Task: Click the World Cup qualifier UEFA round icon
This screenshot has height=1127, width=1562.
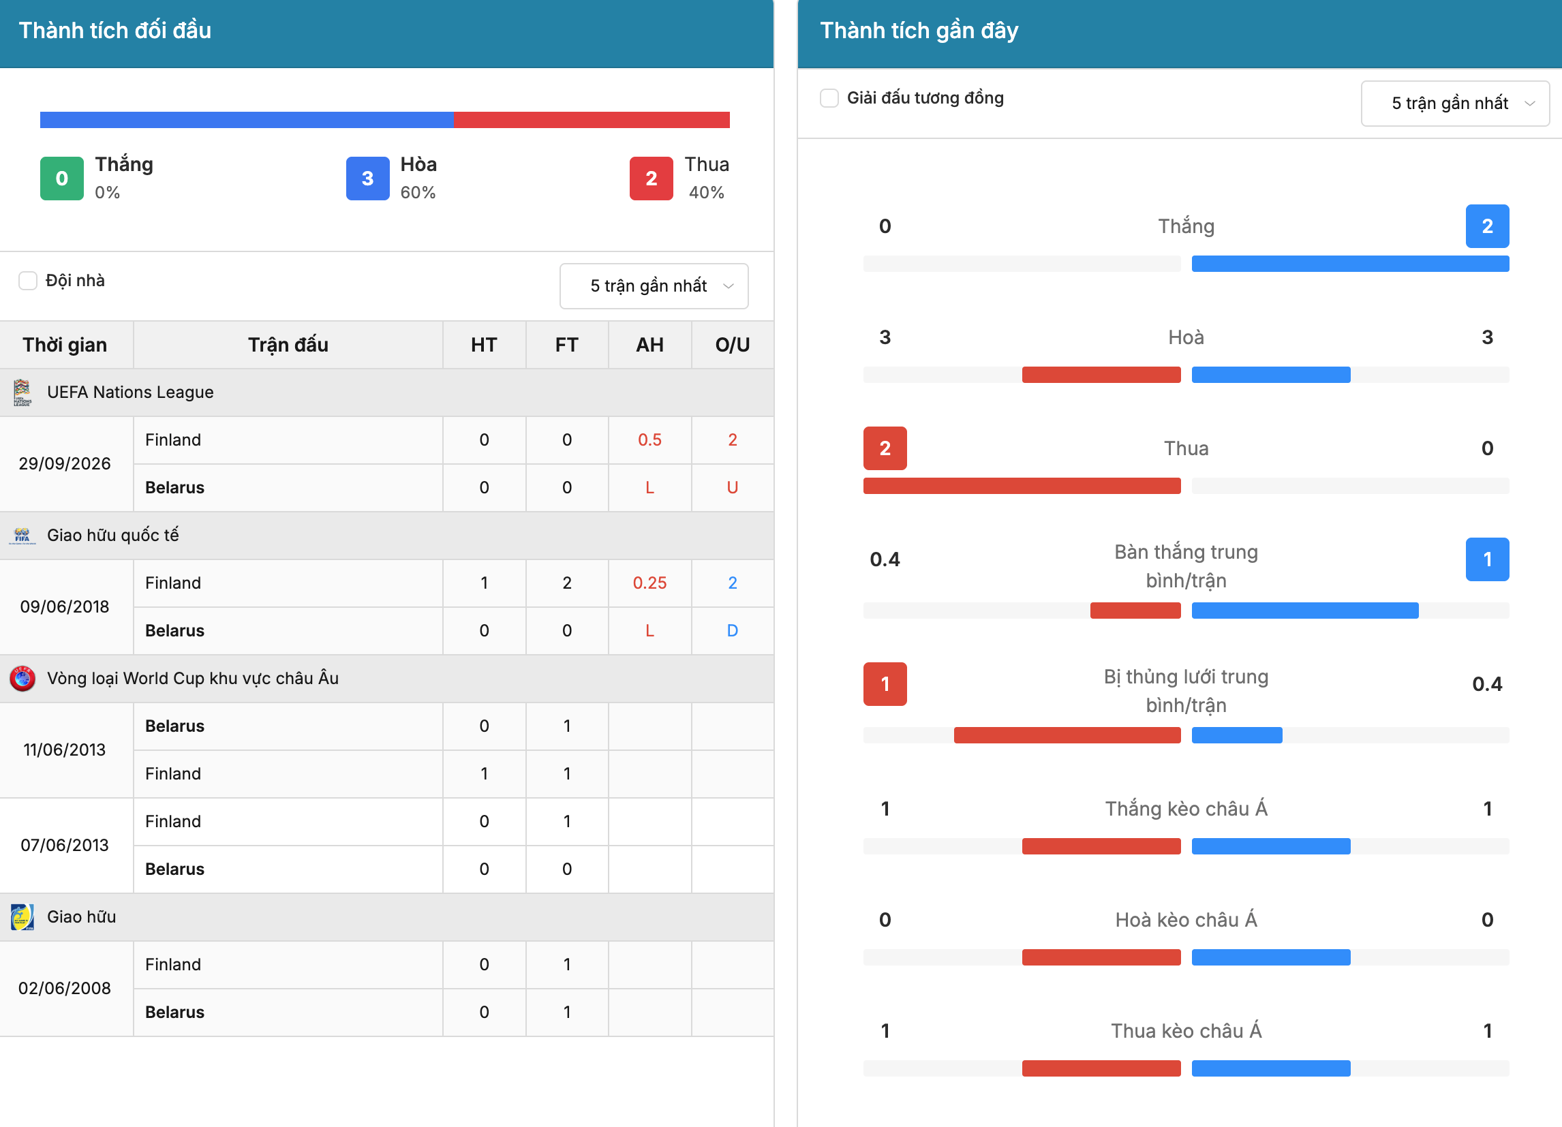Action: click(22, 679)
